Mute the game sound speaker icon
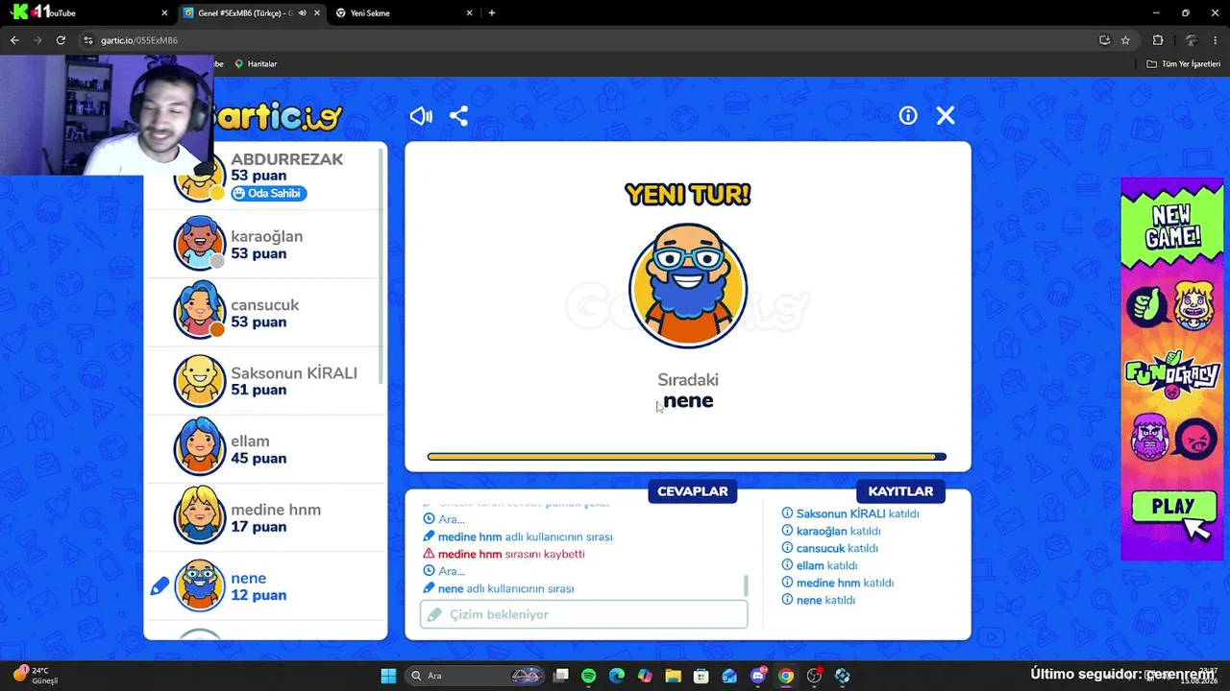The height and width of the screenshot is (691, 1230). (x=421, y=116)
